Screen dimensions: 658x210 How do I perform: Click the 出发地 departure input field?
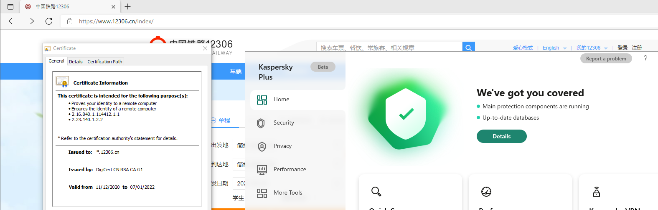tap(239, 145)
